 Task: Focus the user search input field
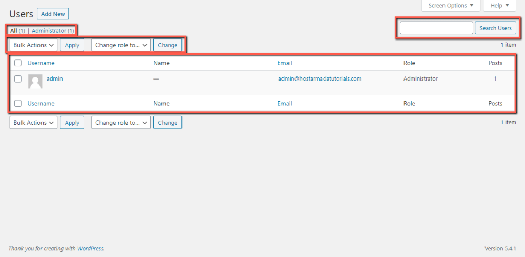click(x=436, y=28)
